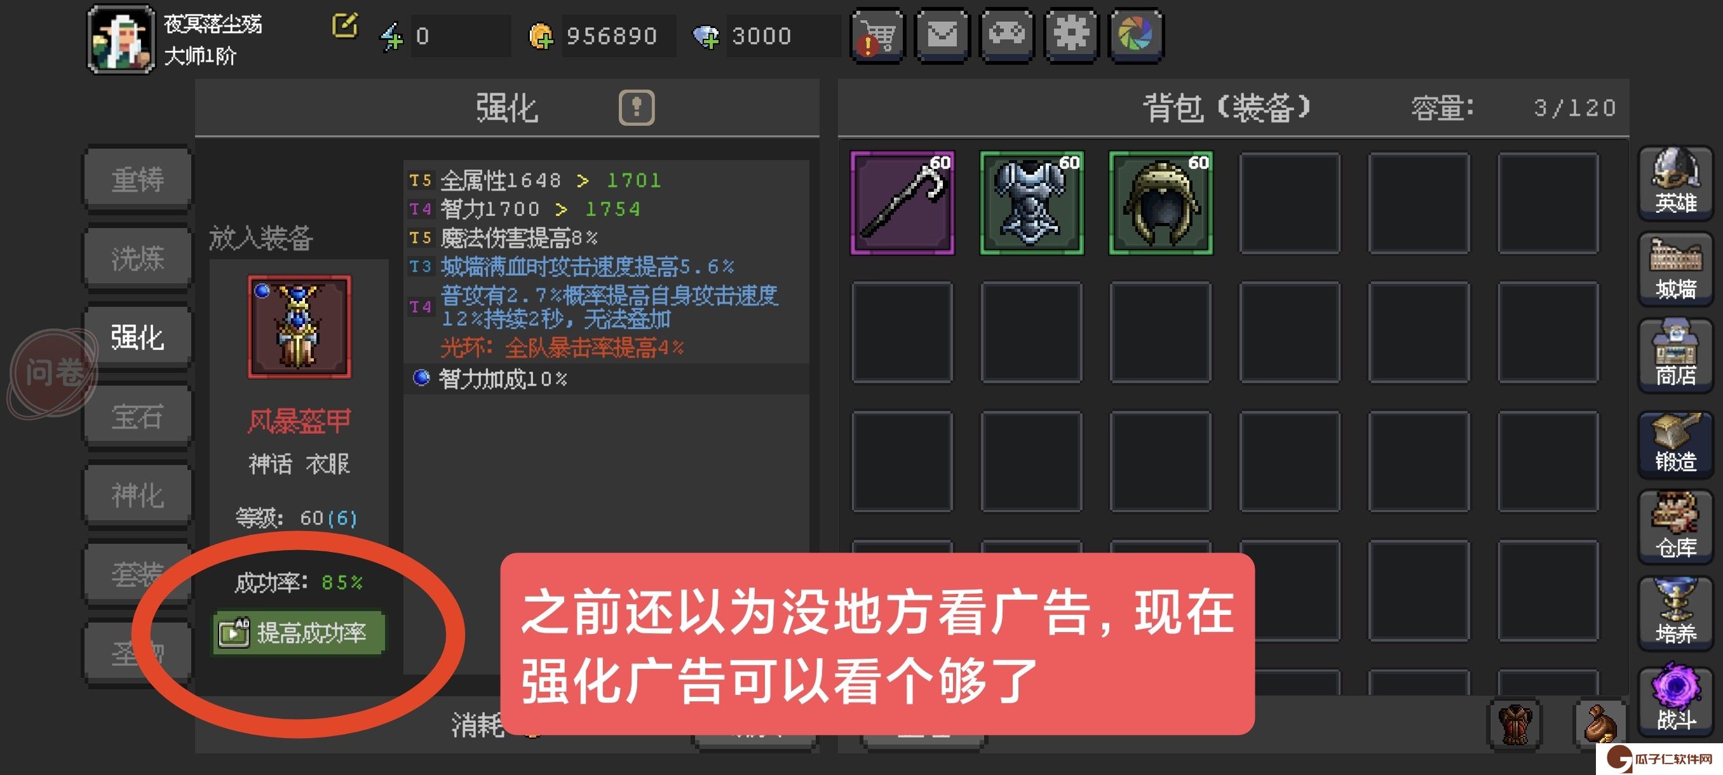The width and height of the screenshot is (1723, 775).
Task: Open the 商店 shop menu
Action: (1675, 356)
